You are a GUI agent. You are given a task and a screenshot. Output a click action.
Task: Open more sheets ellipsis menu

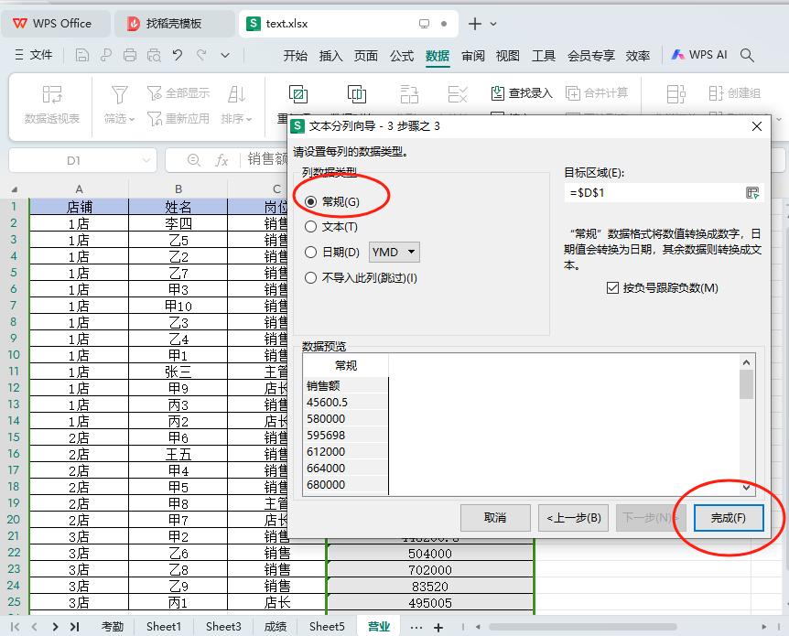click(x=416, y=627)
